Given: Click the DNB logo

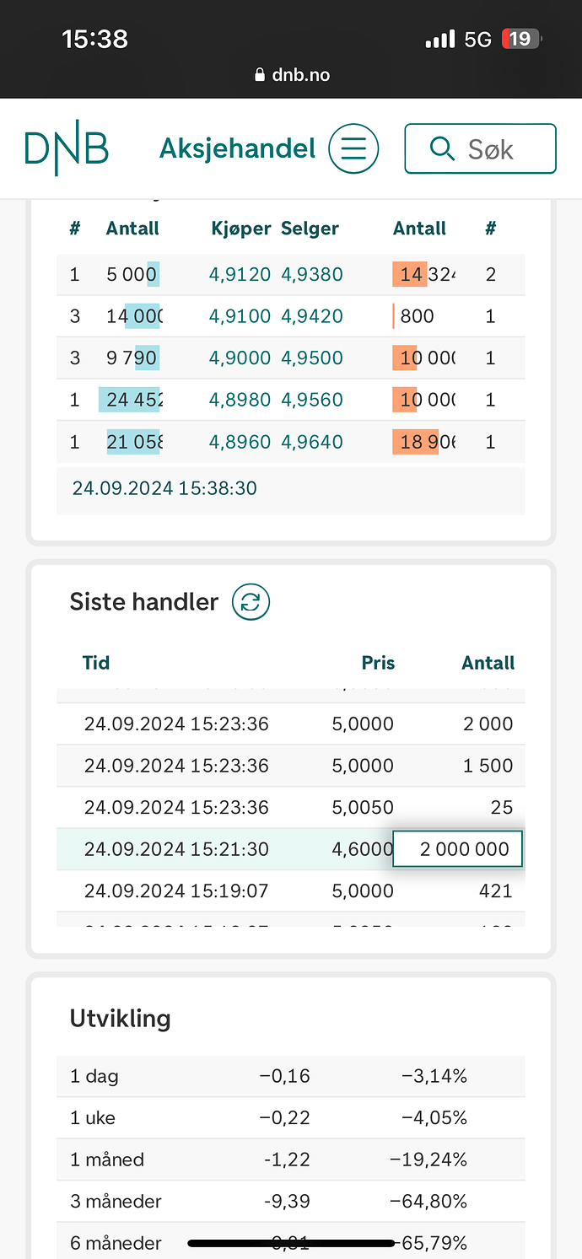Looking at the screenshot, I should point(67,149).
